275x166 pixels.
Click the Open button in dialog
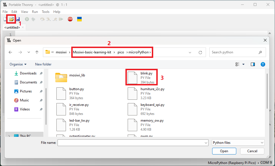pos(224,151)
